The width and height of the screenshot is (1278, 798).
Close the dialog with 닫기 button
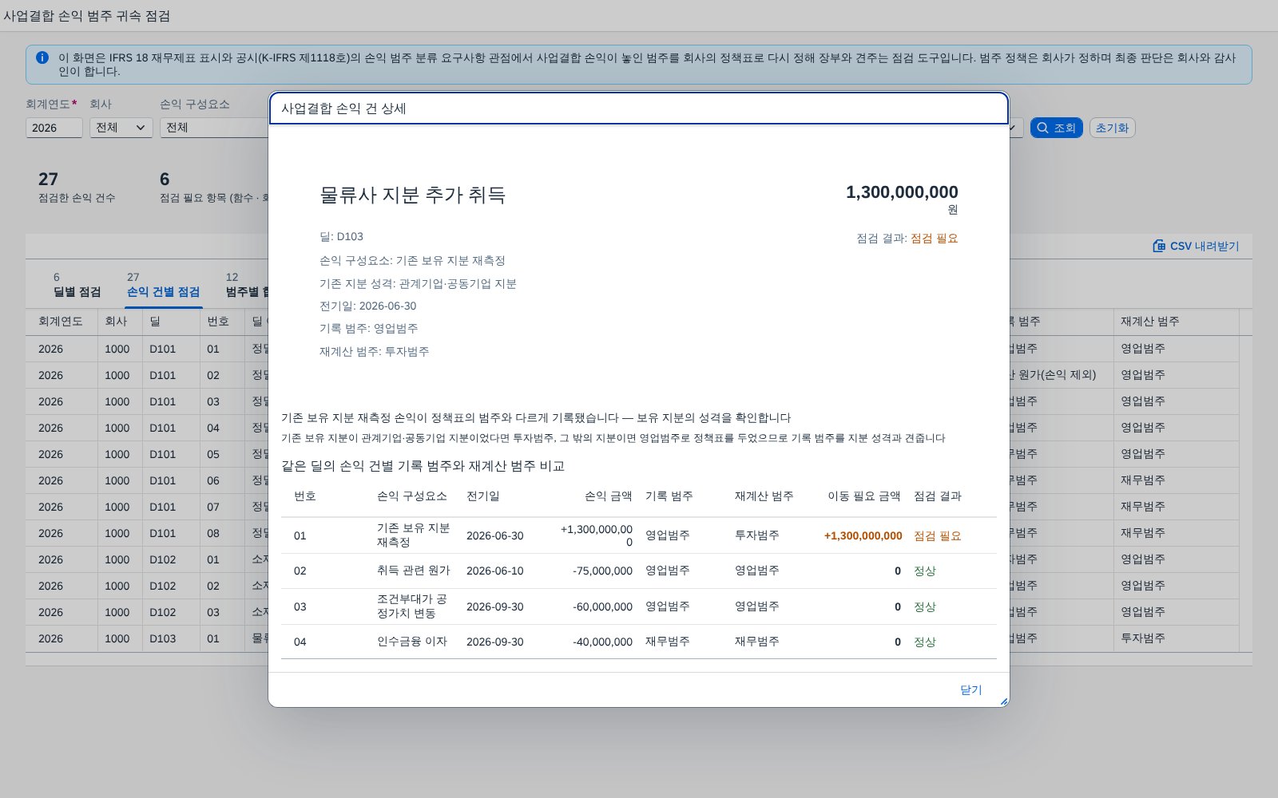coord(970,690)
